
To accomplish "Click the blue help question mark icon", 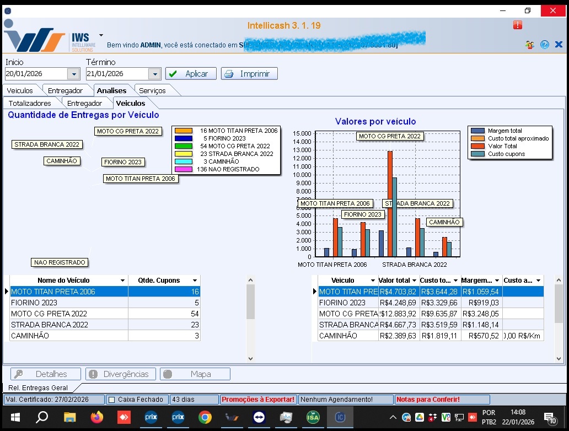I will point(545,45).
